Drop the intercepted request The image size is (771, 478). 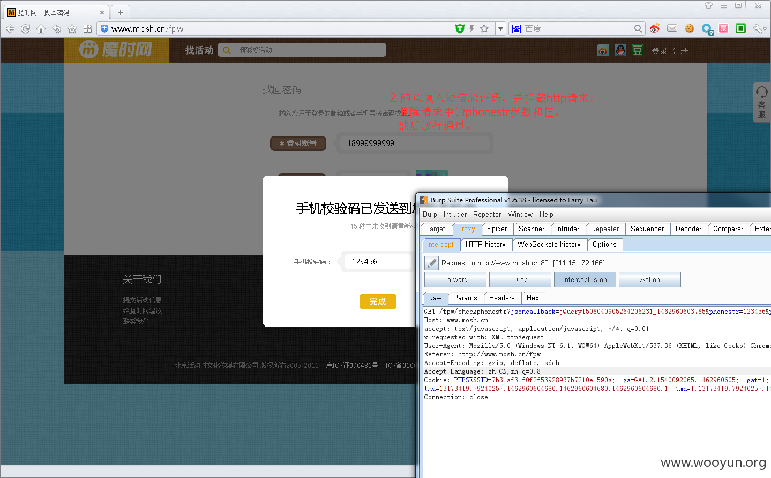pos(520,279)
